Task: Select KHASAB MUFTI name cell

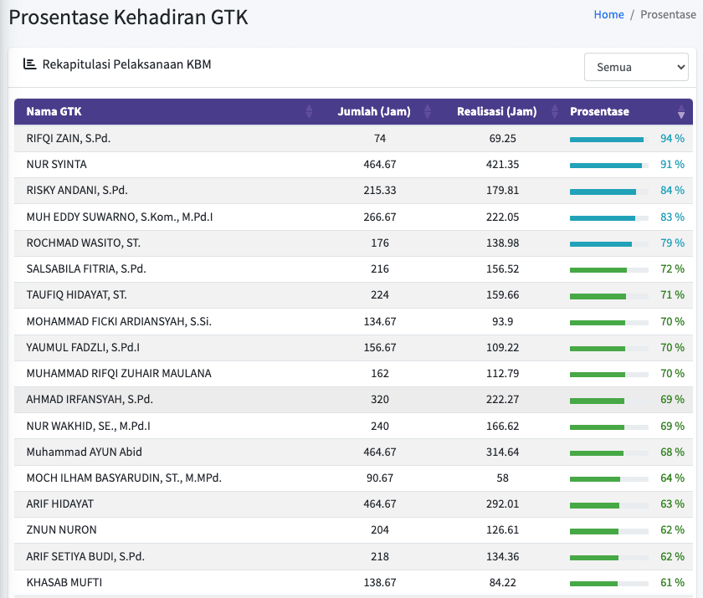Action: [64, 582]
